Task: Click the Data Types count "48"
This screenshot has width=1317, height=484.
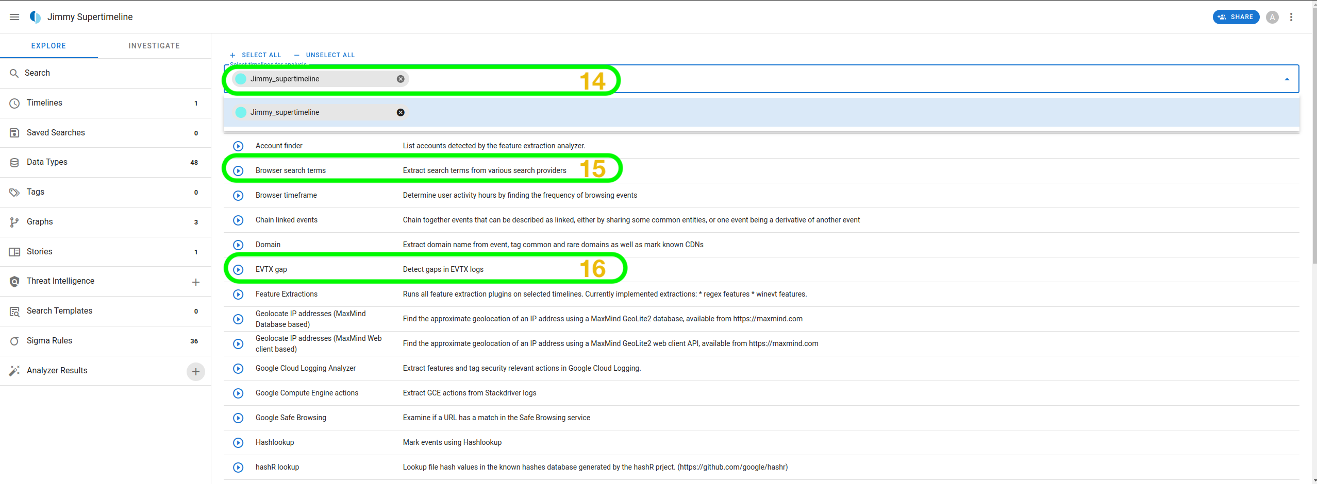Action: click(x=194, y=163)
